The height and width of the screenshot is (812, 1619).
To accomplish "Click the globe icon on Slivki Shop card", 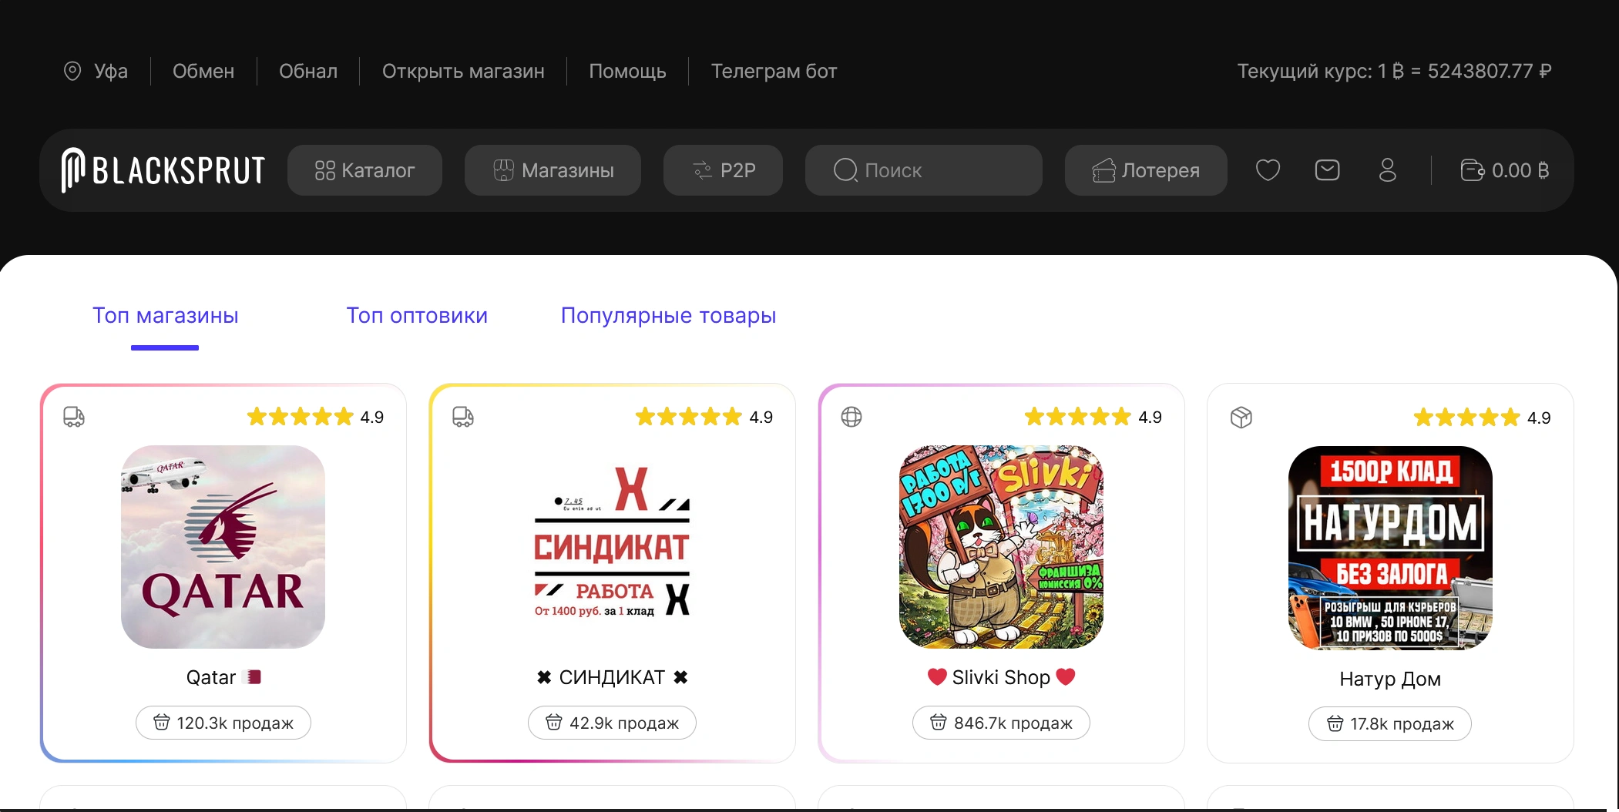I will point(851,417).
